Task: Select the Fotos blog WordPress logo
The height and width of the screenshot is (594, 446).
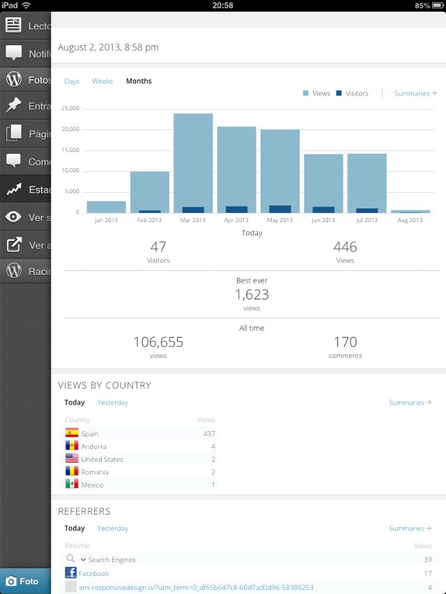Action: pos(14,79)
